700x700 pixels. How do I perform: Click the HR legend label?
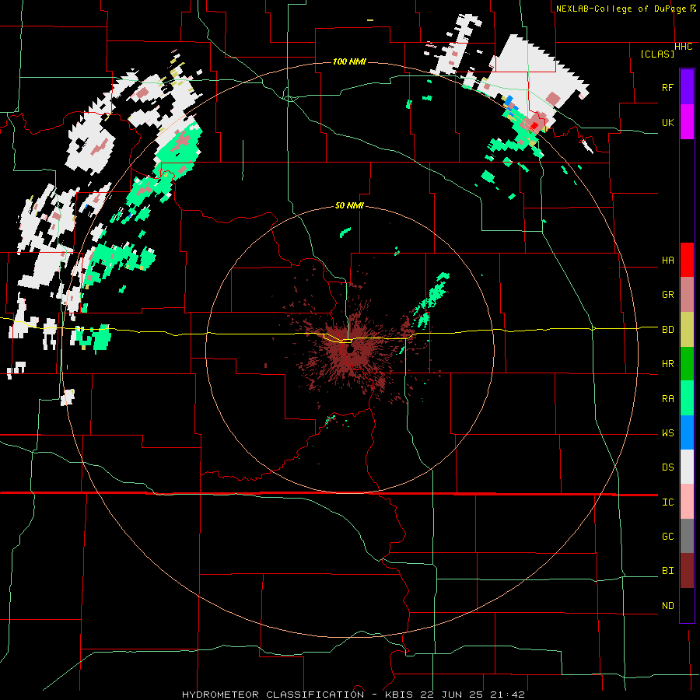[x=668, y=364]
